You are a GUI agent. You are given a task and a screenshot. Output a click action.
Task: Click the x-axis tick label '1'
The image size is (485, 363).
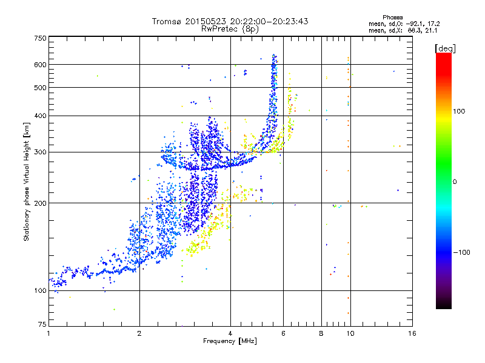(x=48, y=333)
